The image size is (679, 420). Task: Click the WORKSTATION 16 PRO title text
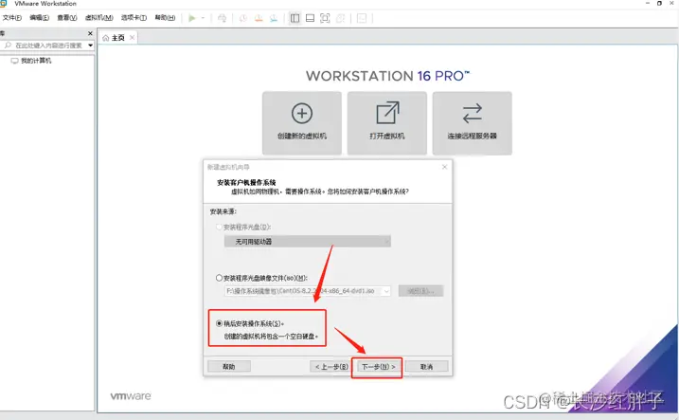pyautogui.click(x=387, y=76)
